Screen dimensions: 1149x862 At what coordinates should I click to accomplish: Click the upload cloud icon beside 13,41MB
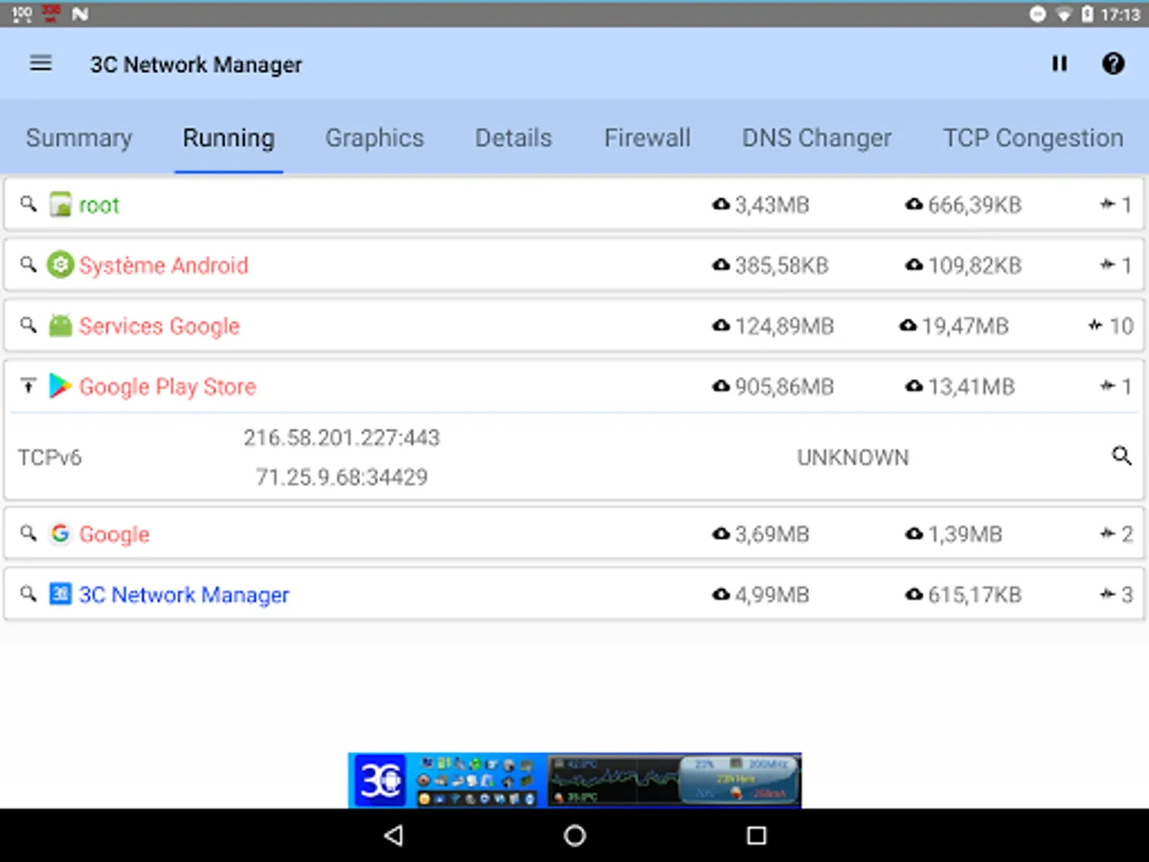pyautogui.click(x=914, y=386)
